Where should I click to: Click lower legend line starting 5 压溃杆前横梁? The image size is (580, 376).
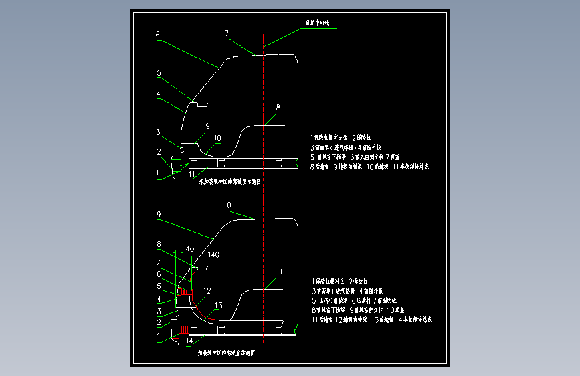354,300
